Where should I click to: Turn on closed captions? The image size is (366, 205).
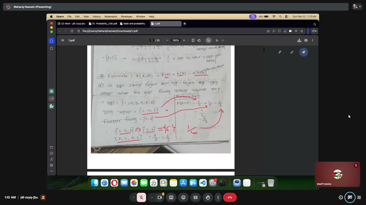[x=196, y=197]
